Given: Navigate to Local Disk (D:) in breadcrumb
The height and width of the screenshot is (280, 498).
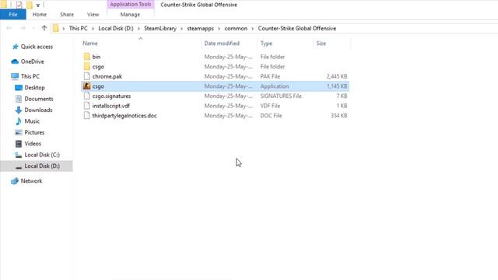Looking at the screenshot, I should pos(116,28).
